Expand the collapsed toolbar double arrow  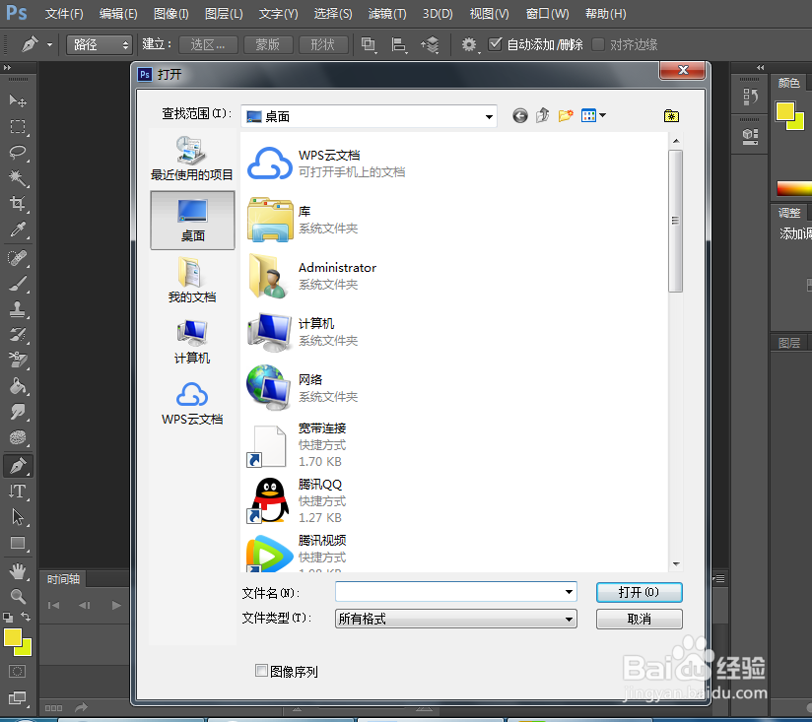coord(7,67)
